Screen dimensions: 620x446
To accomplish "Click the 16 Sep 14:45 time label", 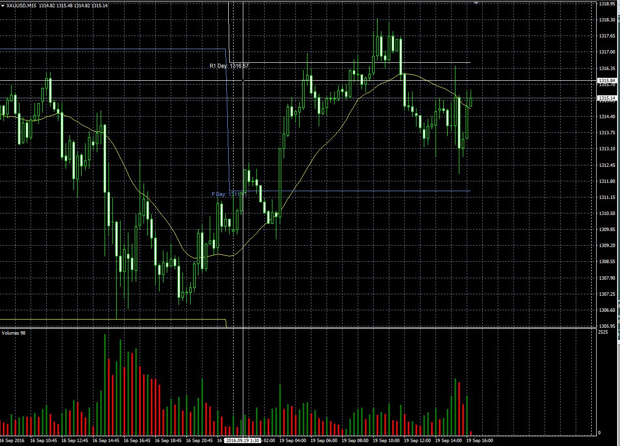I will [106, 440].
